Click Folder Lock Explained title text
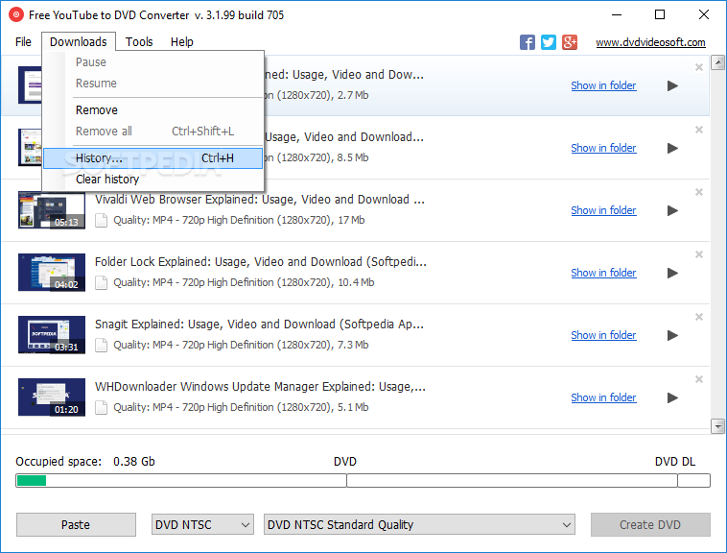 (x=261, y=262)
